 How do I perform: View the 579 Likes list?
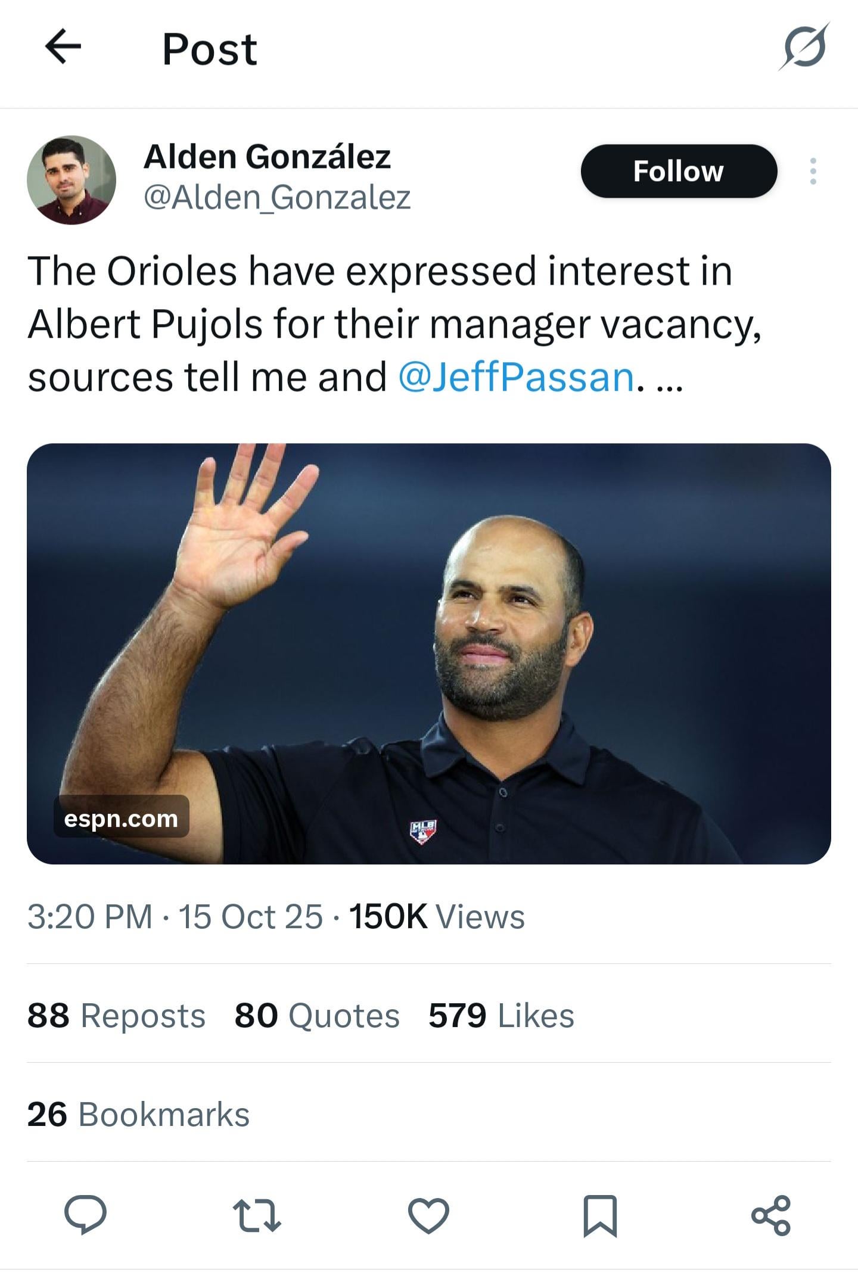click(x=501, y=1016)
